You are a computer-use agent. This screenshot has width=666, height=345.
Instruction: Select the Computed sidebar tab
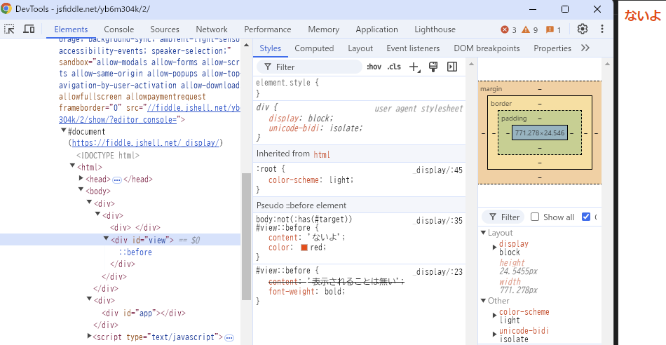click(314, 48)
